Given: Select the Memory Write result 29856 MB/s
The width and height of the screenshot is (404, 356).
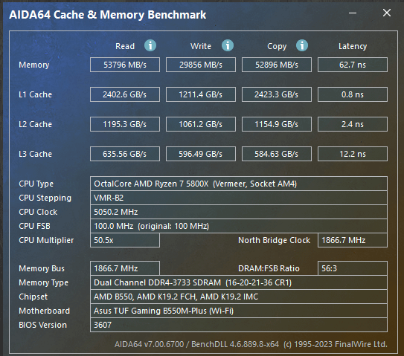Looking at the screenshot, I should pos(201,65).
